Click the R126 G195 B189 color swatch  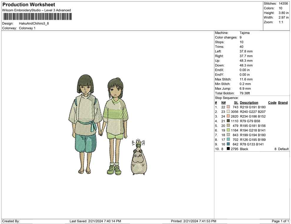click(228, 139)
